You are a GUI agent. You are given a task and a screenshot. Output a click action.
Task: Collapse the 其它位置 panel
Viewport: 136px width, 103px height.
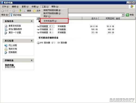point(32,41)
